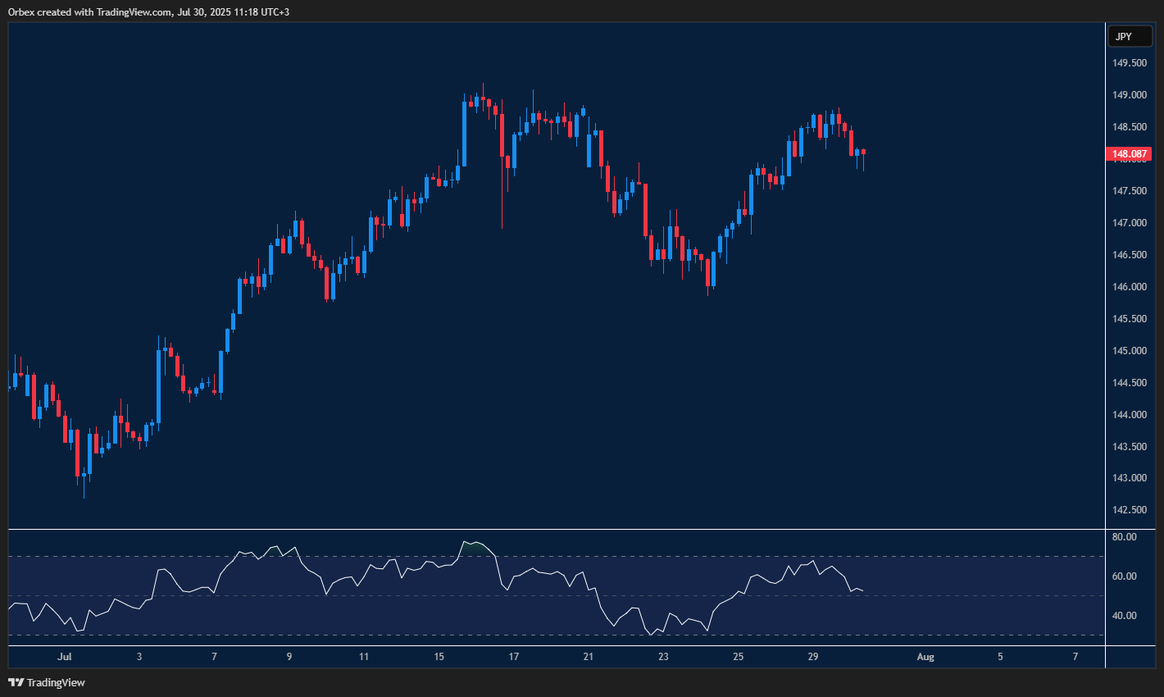Select the Aug marker on time axis

tap(925, 657)
